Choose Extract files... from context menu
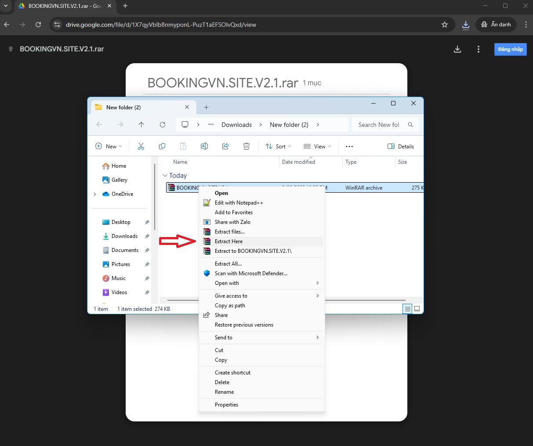The height and width of the screenshot is (446, 533). (262, 232)
